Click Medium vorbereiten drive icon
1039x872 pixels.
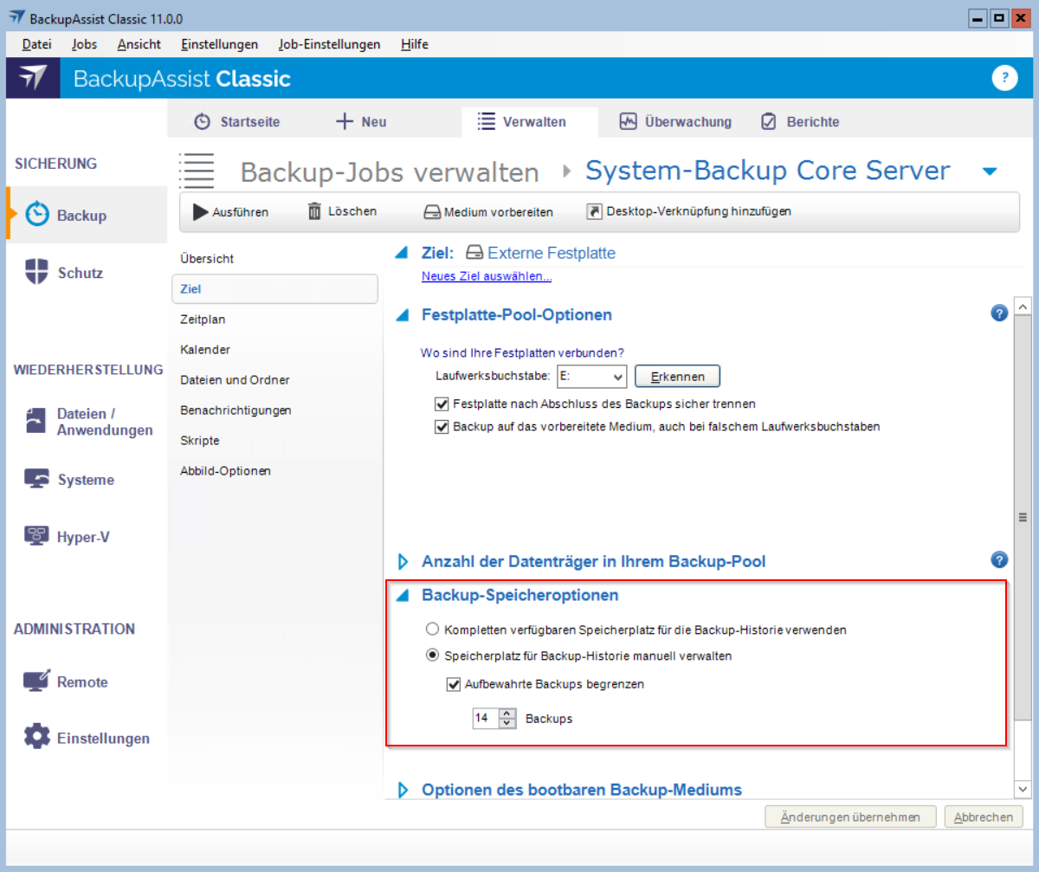432,212
